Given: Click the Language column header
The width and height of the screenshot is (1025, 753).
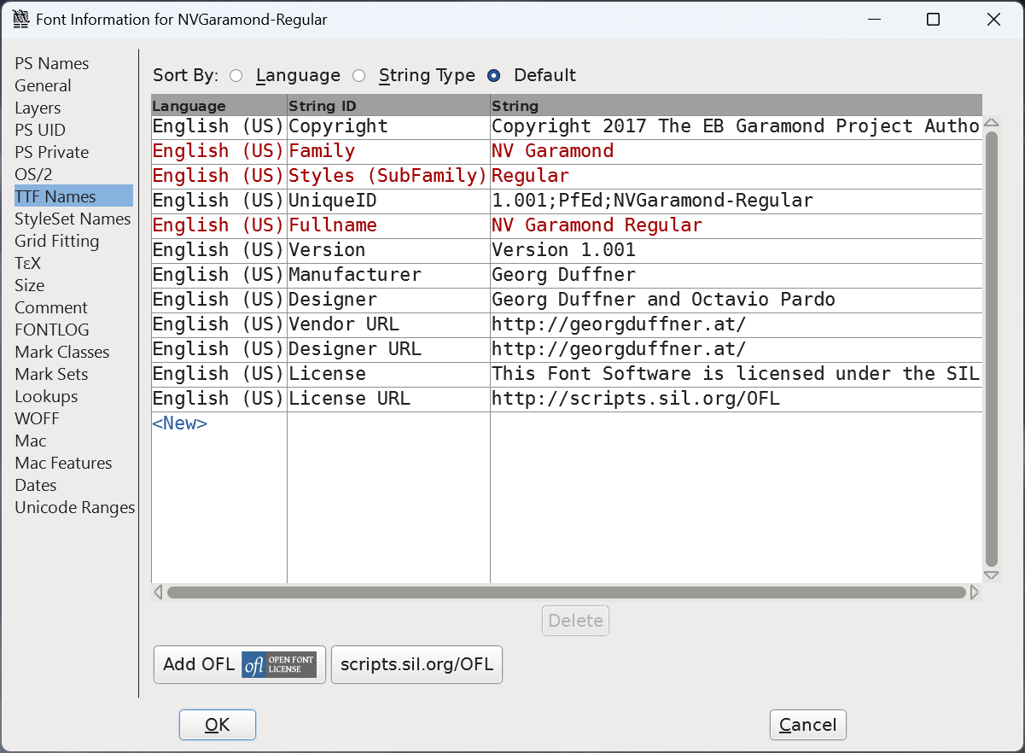Looking at the screenshot, I should (219, 106).
